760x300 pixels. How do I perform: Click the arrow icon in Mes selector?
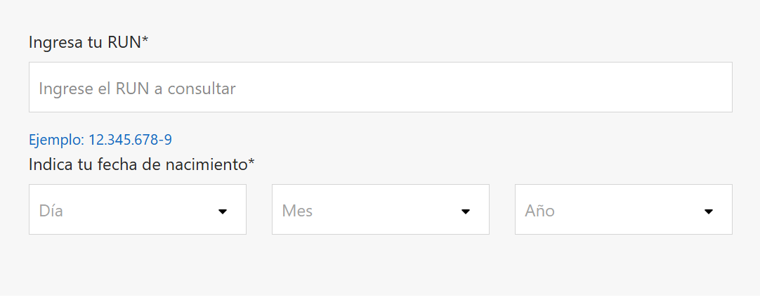(x=465, y=211)
